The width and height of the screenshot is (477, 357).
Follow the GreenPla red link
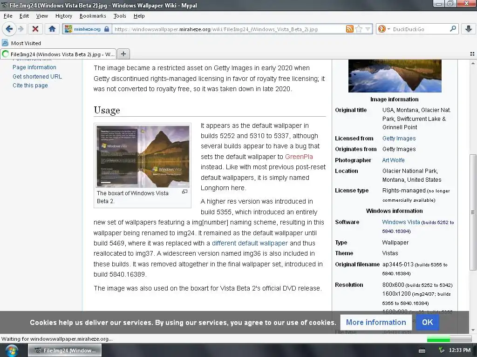pyautogui.click(x=299, y=157)
